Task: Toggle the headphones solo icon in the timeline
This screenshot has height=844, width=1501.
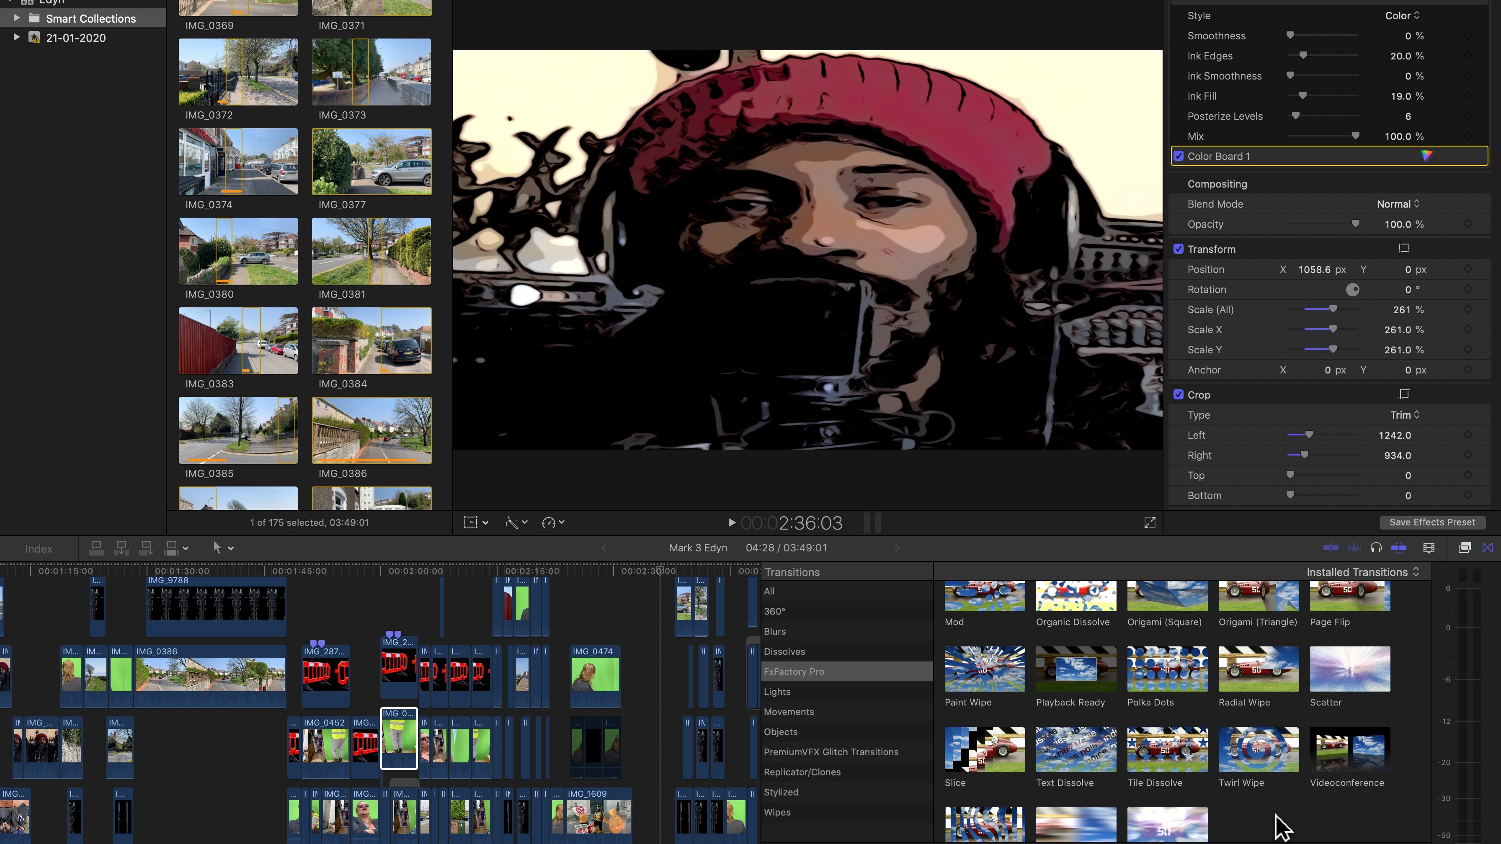Action: click(1376, 548)
